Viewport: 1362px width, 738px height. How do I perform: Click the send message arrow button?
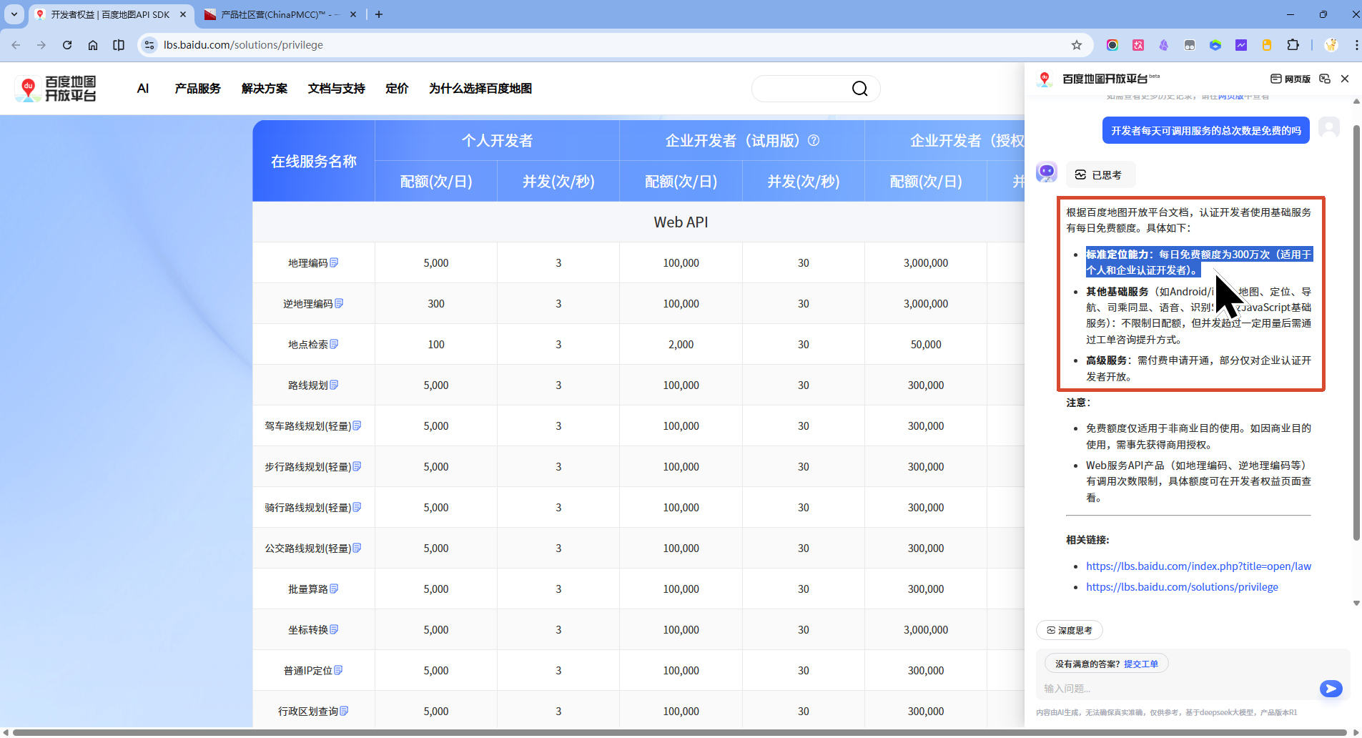tap(1330, 689)
